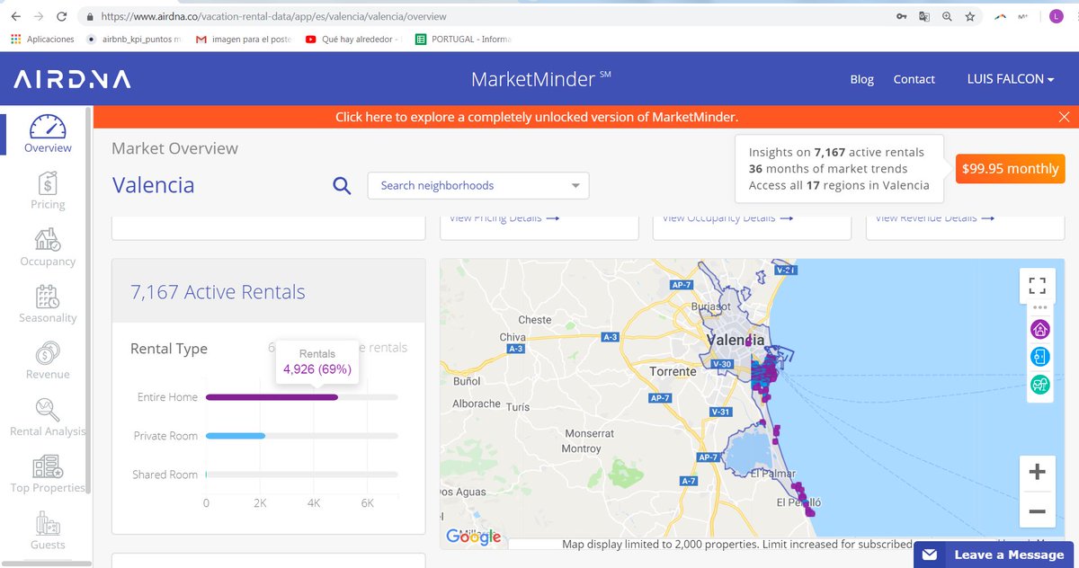Bookmark this page with the star

pos(970,16)
